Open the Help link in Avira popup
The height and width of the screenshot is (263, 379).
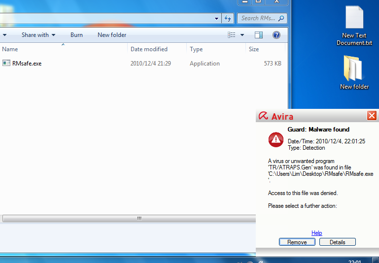[x=316, y=233]
